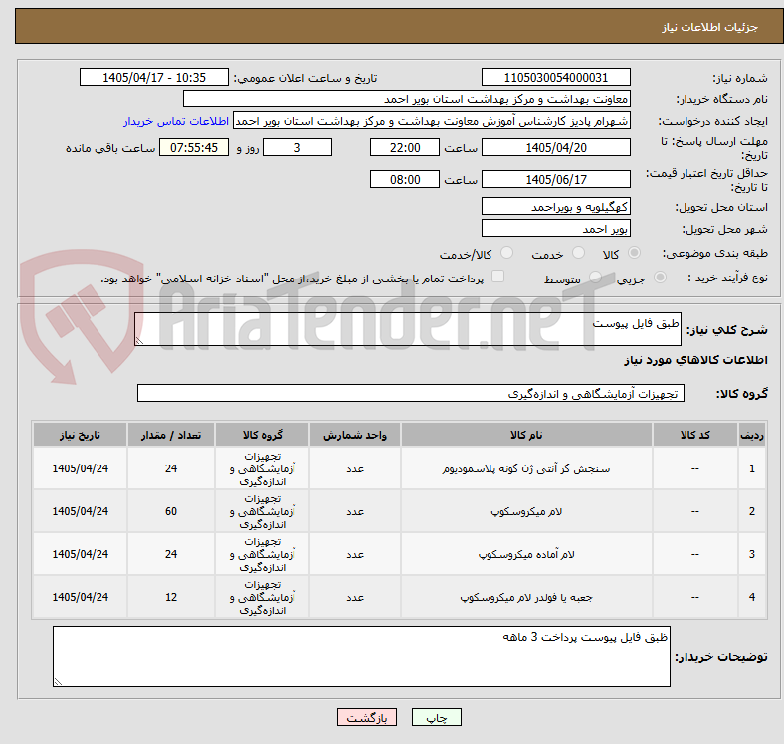Click quantity 24 in row 1
The height and width of the screenshot is (744, 784).
coord(171,468)
